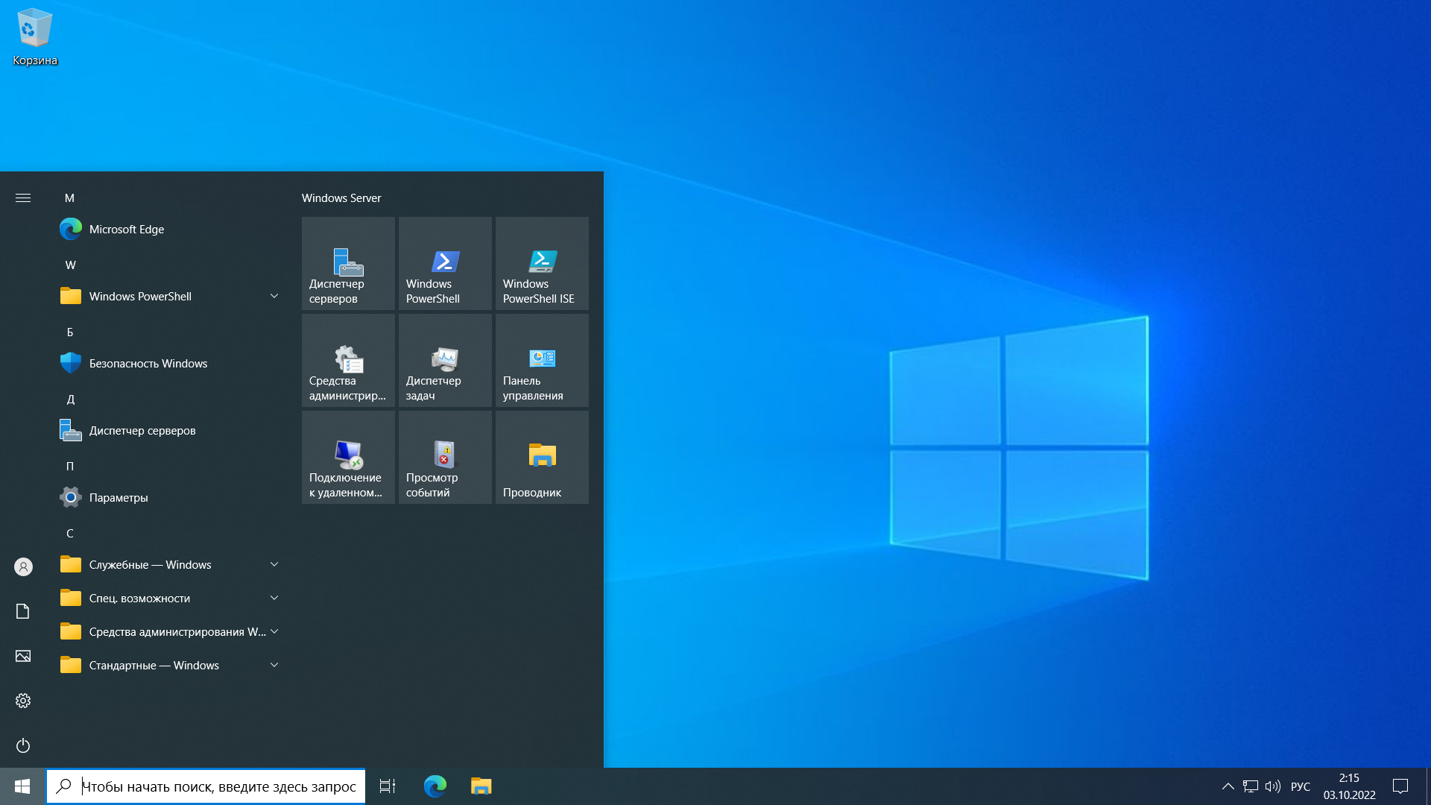
Task: Click the letter С section header
Action: pyautogui.click(x=70, y=533)
